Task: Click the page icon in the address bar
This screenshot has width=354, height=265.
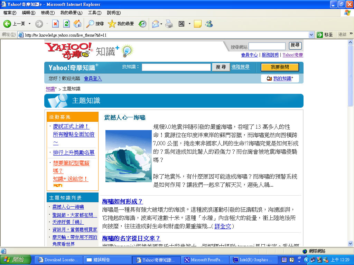Action: click(21, 35)
